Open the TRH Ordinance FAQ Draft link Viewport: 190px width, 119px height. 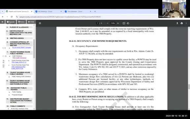pyautogui.click(x=18, y=67)
